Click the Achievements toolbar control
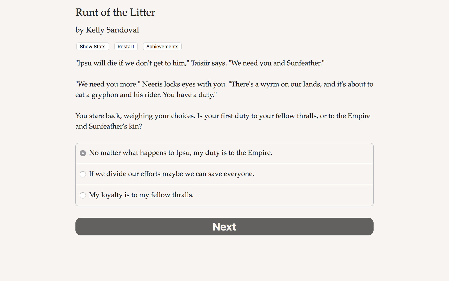 click(x=162, y=46)
